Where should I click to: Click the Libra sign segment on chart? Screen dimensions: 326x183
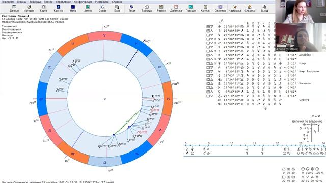(105, 162)
